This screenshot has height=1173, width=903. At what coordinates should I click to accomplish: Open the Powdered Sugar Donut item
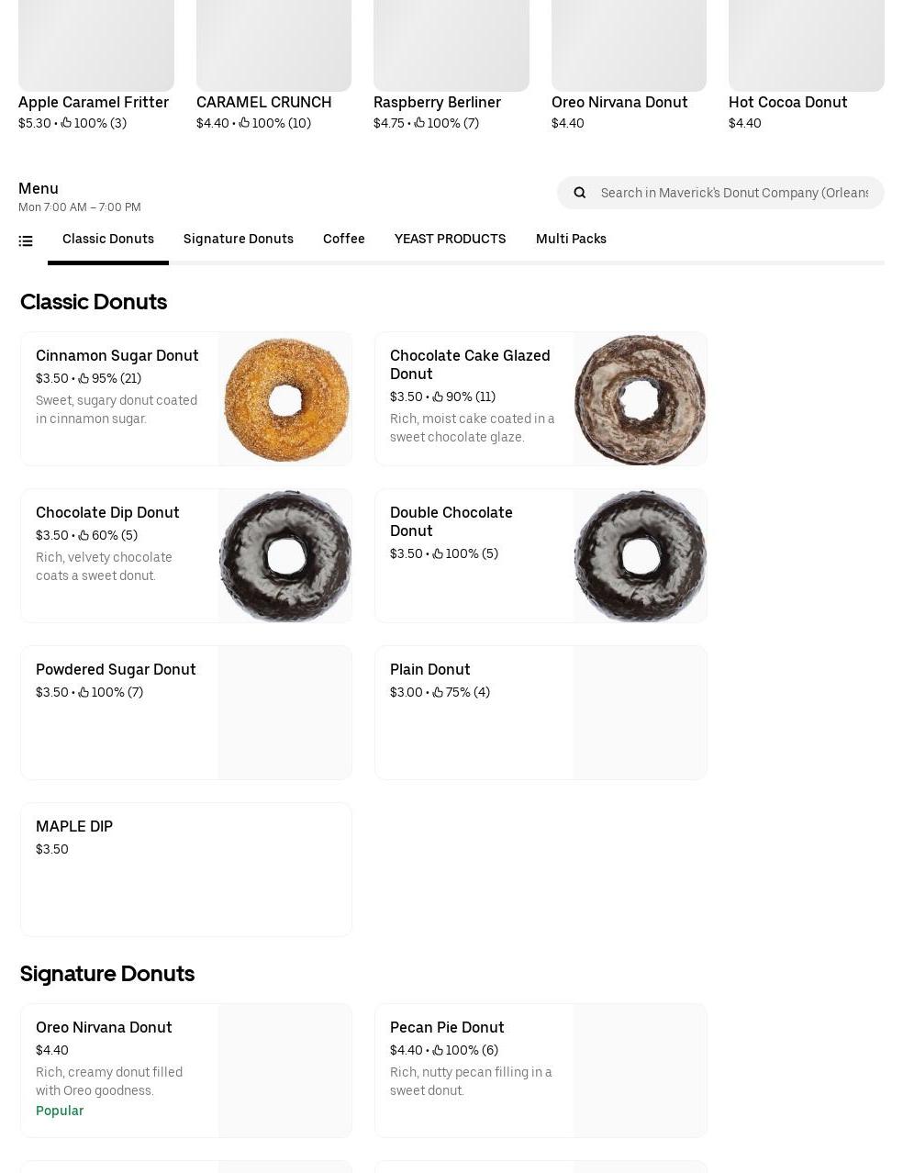coord(186,713)
